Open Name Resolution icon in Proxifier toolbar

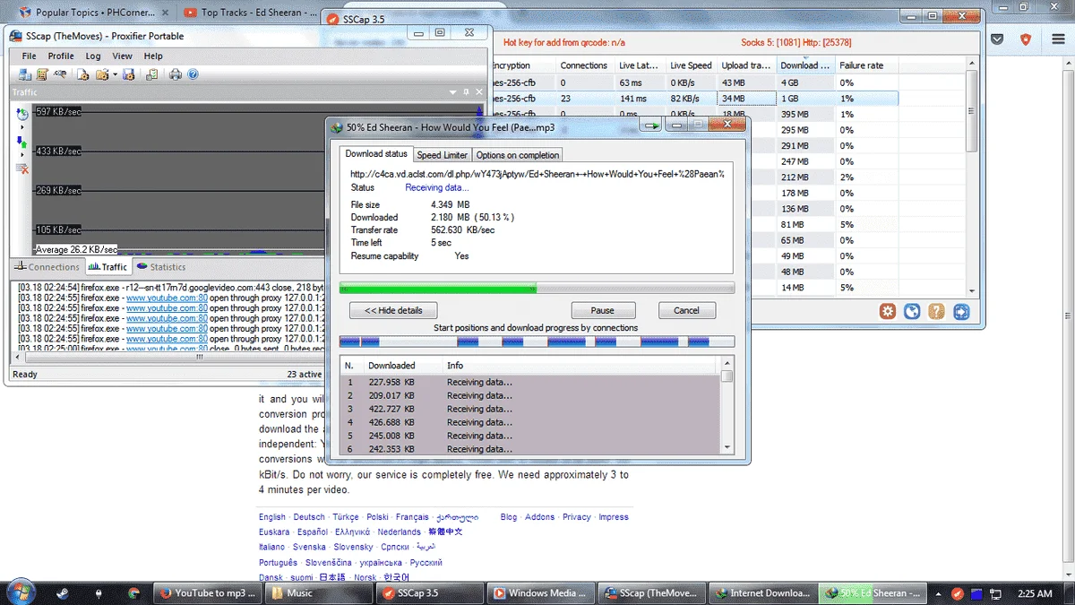pos(60,74)
